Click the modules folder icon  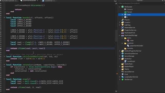[x=125, y=43]
